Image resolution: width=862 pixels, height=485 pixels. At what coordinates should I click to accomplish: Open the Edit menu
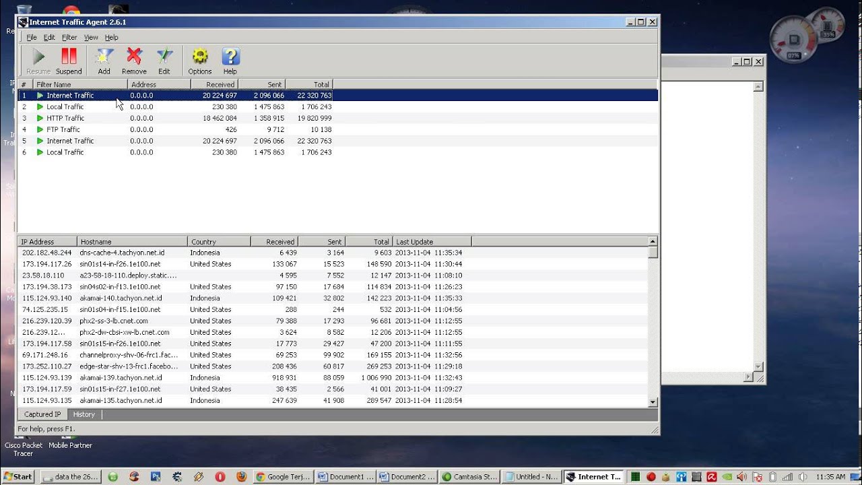tap(49, 38)
